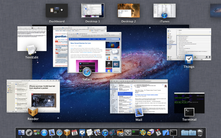Click the 'TextEdit' app label

point(32,57)
